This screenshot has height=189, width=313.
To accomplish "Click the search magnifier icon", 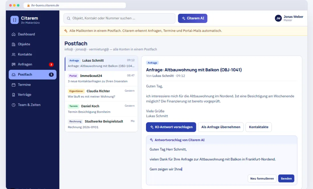I will click(x=69, y=18).
